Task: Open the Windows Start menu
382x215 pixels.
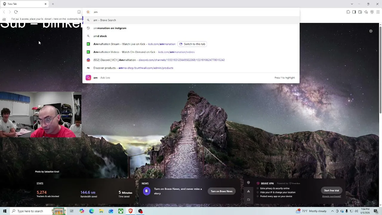Action: [5, 211]
